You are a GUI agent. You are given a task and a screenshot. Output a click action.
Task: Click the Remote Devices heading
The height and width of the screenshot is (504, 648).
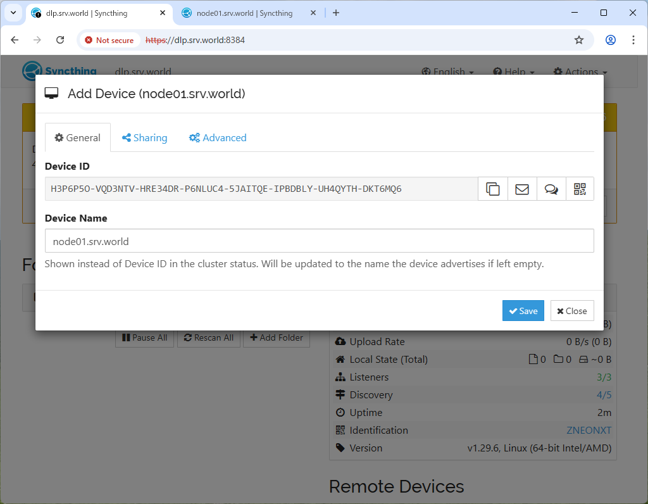pos(397,487)
